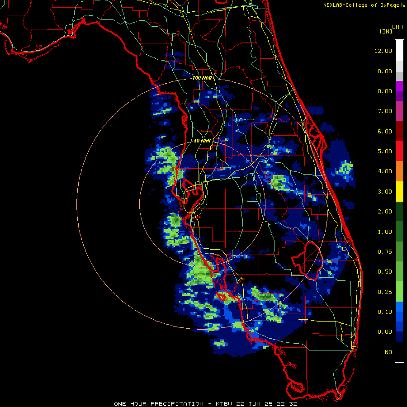
Task: Click the 0.10 legend value
Action: tap(385, 312)
